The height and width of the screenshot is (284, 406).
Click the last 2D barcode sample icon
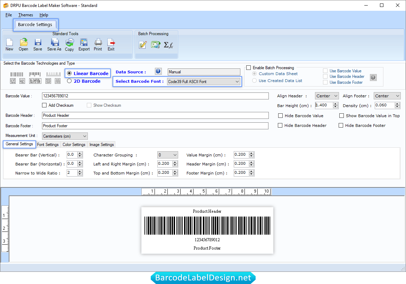point(58,81)
